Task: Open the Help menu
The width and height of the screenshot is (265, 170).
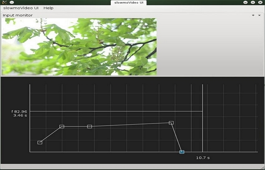Action: pyautogui.click(x=48, y=8)
